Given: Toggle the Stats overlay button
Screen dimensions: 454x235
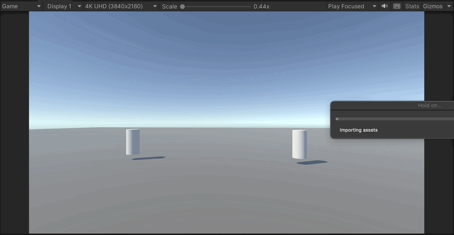Looking at the screenshot, I should pyautogui.click(x=412, y=6).
